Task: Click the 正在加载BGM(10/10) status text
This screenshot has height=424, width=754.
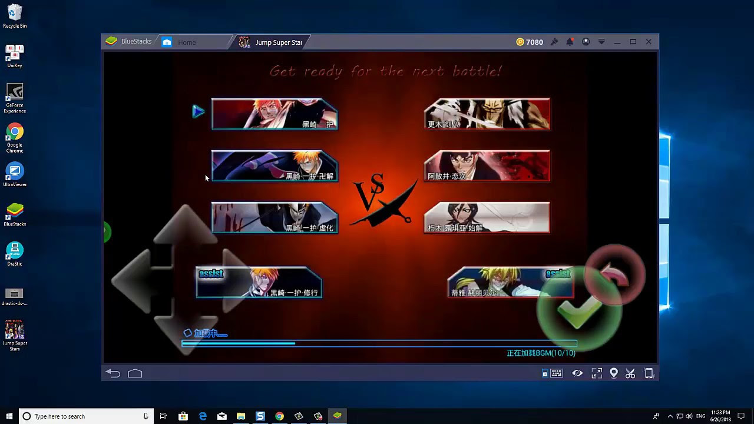Action: 541,353
